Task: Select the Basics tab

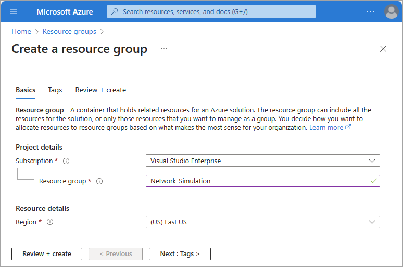Action: (26, 90)
